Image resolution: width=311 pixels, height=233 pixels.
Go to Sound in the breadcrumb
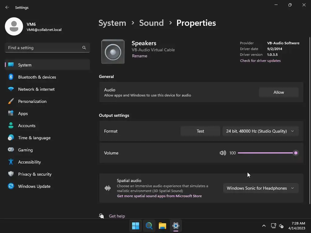coord(151,23)
